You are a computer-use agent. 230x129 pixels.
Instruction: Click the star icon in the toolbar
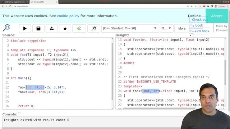click(x=65, y=28)
